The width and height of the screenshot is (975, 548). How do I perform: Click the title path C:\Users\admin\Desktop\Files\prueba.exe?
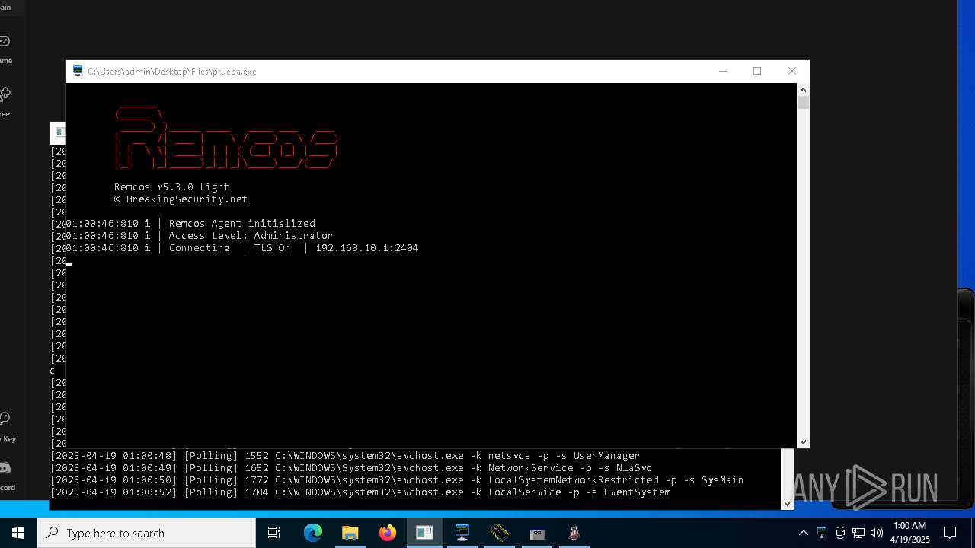(172, 71)
